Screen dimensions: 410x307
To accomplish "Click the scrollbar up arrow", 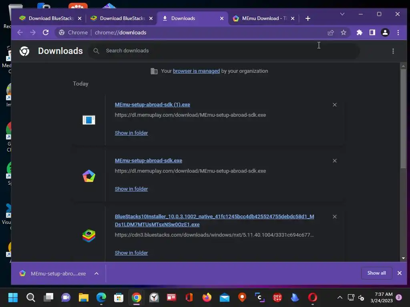I will pos(403,66).
